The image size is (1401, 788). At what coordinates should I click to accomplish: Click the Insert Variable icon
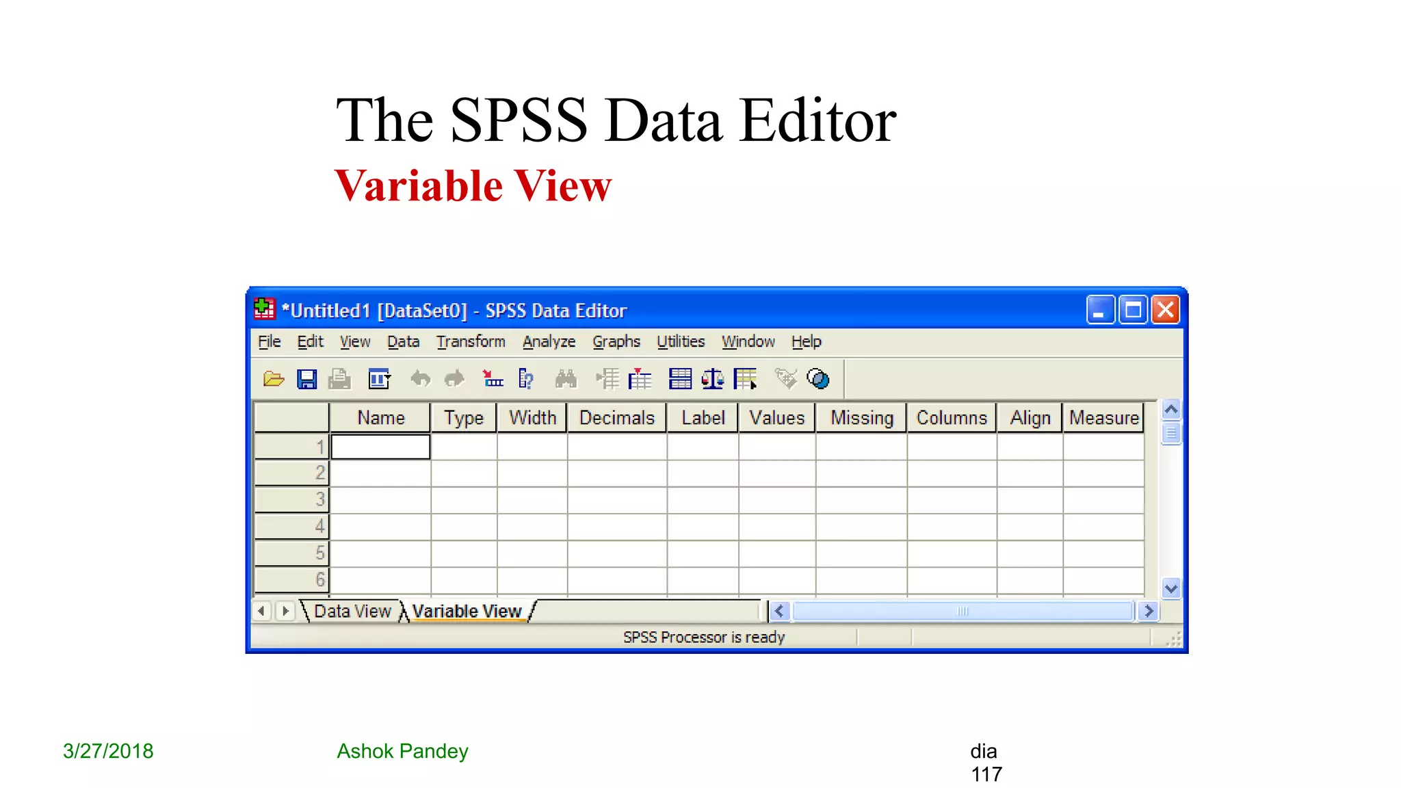640,379
